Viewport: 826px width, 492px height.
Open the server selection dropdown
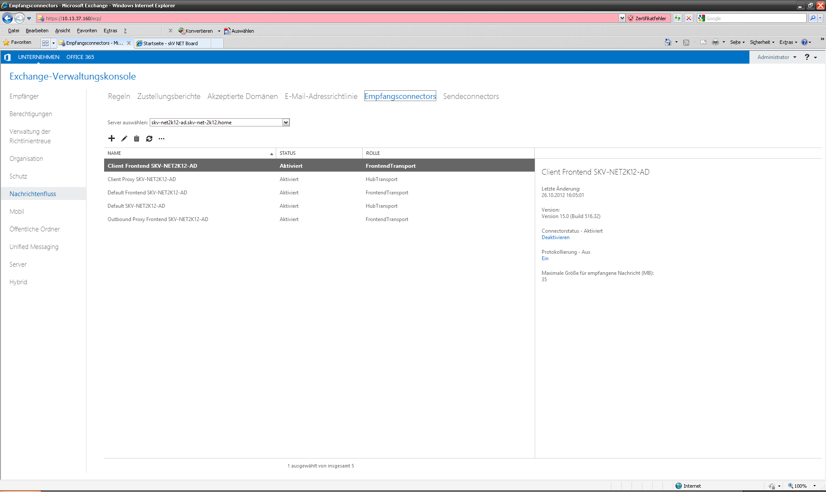(286, 123)
